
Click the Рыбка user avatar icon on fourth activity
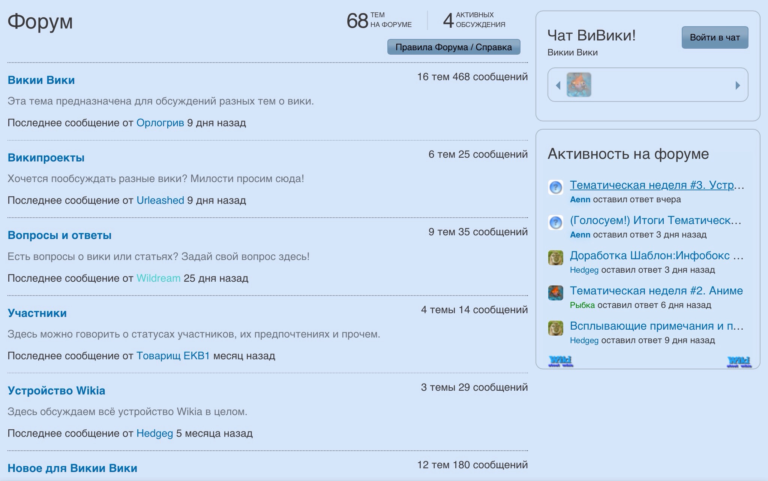pyautogui.click(x=556, y=291)
